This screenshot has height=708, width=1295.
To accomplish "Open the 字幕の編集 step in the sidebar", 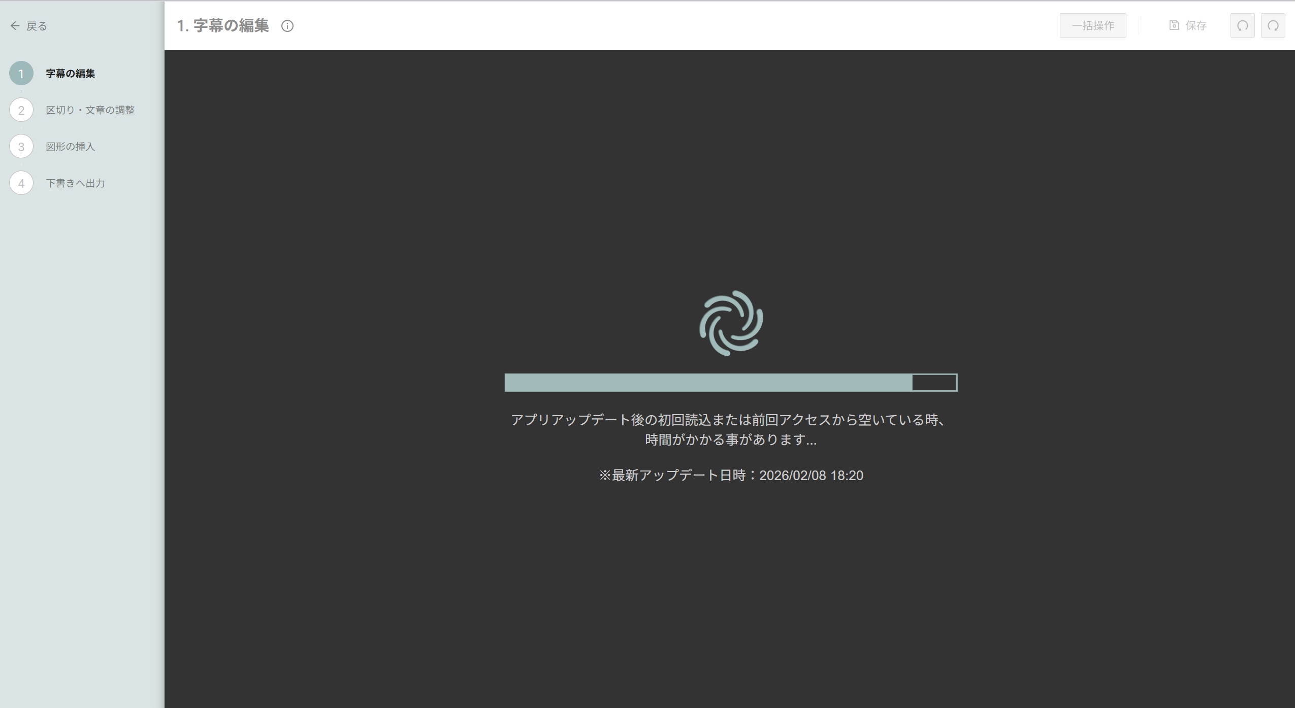I will pos(70,74).
